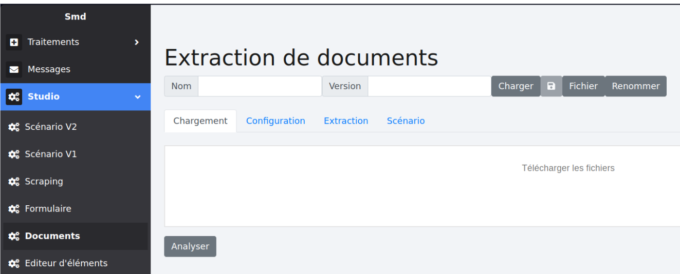Viewport: 680px width, 274px height.
Task: Click the gears icon beside Editeur d'éléments
Action: 14,263
